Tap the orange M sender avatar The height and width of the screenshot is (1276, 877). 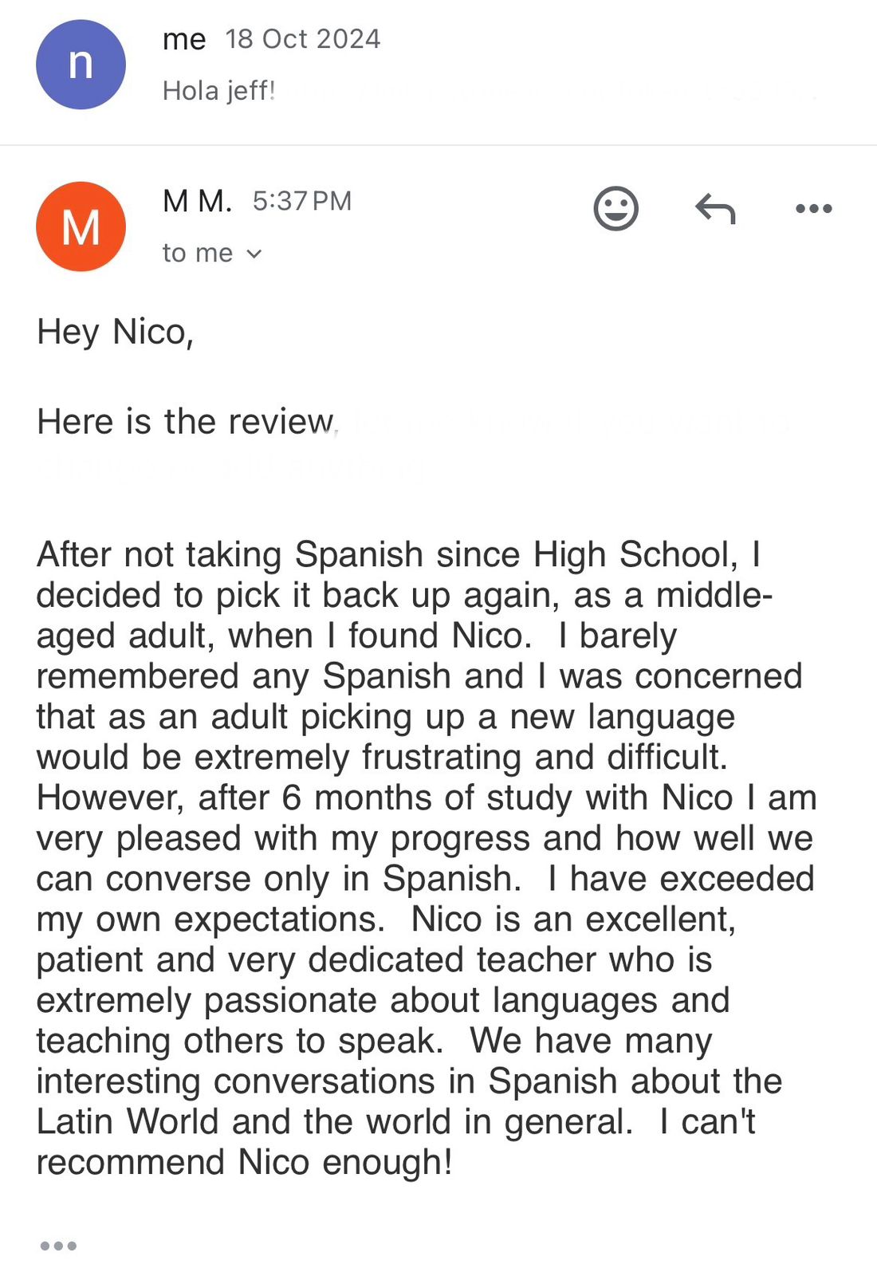(81, 226)
